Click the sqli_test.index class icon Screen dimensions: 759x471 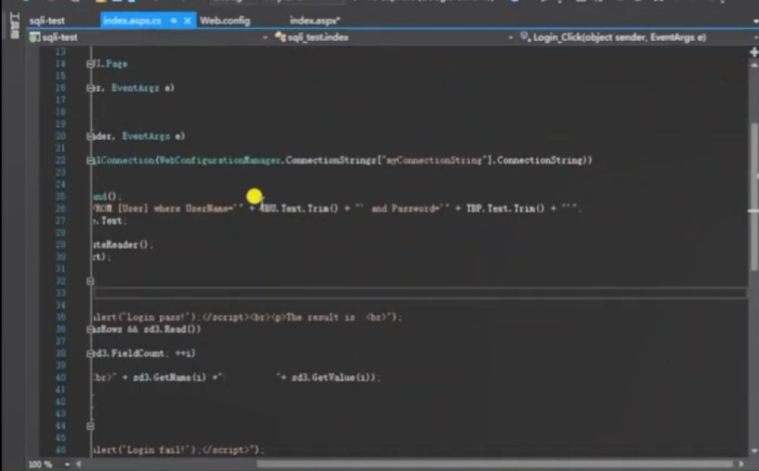click(280, 37)
